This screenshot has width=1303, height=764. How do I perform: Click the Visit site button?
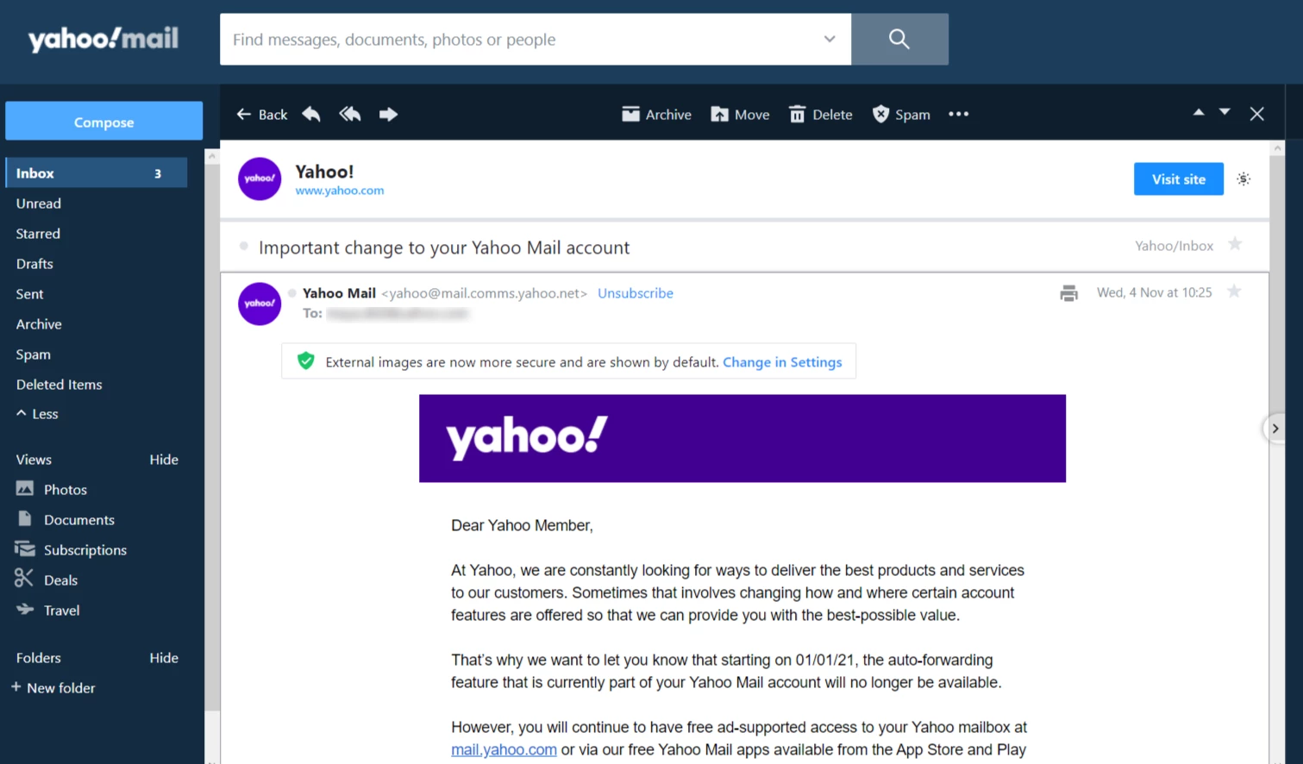1178,178
